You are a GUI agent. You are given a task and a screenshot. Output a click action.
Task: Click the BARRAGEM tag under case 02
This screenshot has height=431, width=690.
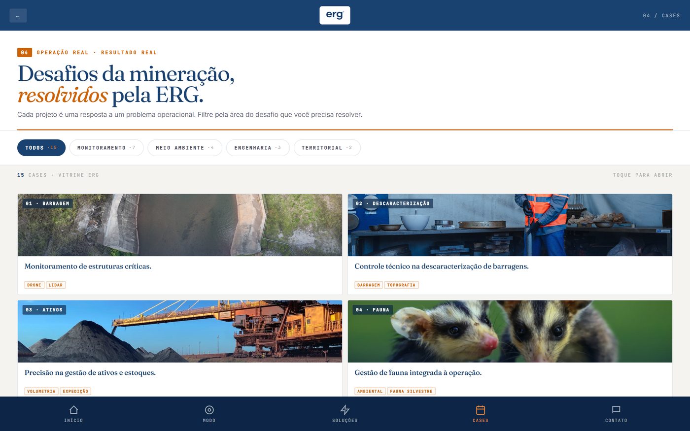369,285
